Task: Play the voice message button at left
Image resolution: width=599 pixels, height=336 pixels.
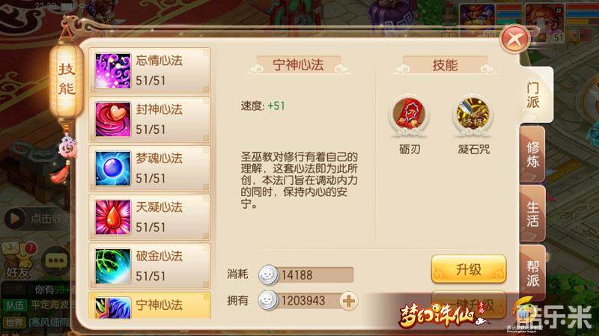Action: coord(14,219)
